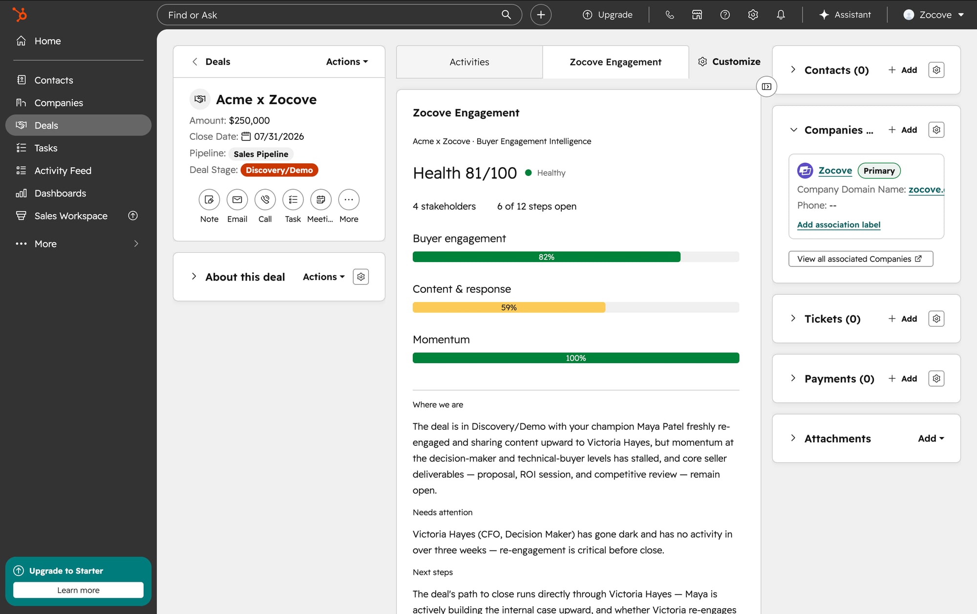This screenshot has height=614, width=977.
Task: Open Contacts card settings gear
Action: [936, 70]
